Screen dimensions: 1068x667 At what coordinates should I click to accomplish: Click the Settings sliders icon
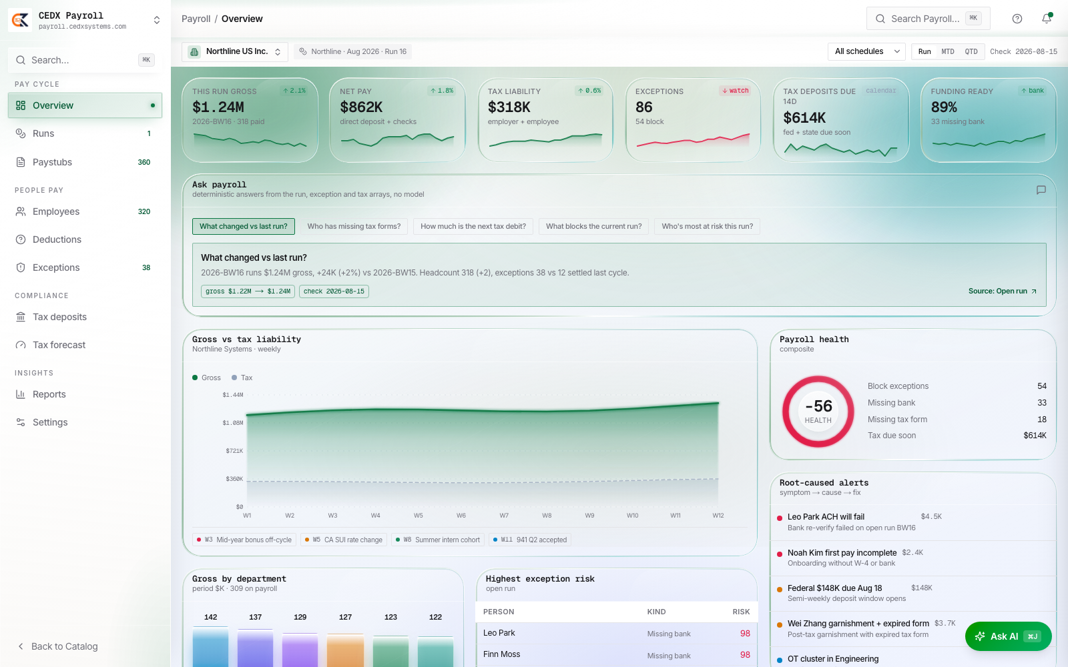[21, 422]
